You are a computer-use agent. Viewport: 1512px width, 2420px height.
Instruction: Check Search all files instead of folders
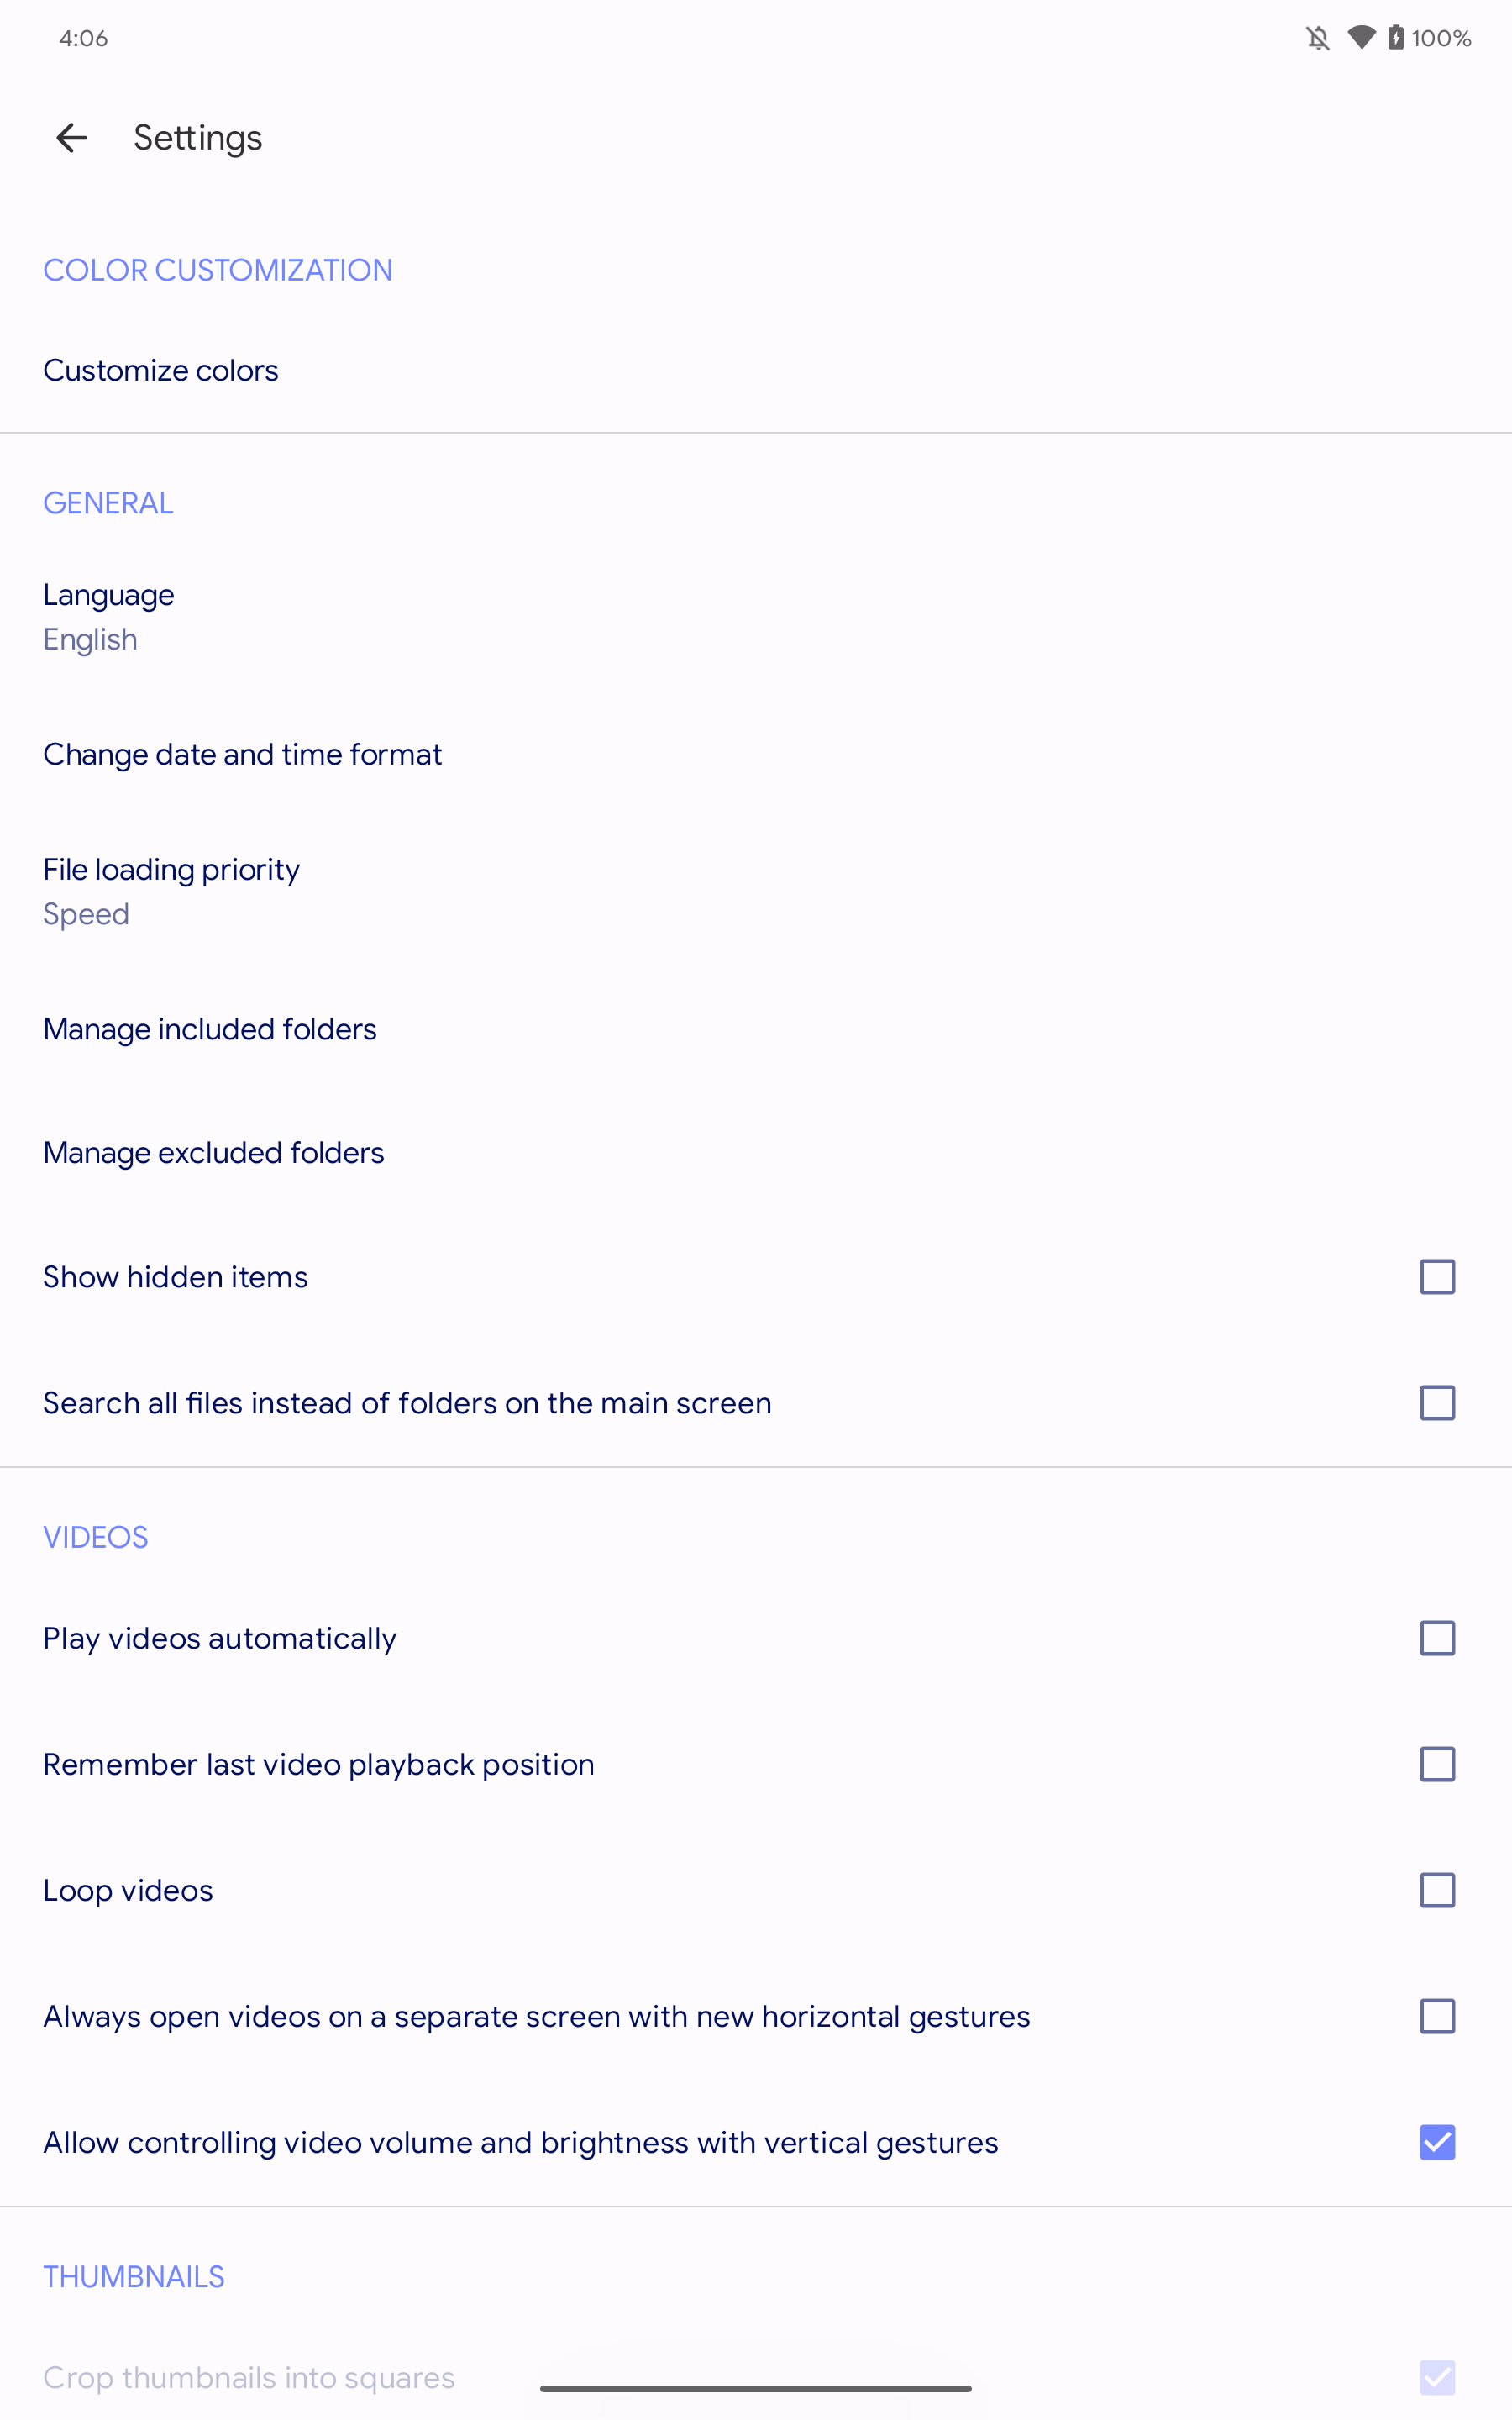1437,1403
